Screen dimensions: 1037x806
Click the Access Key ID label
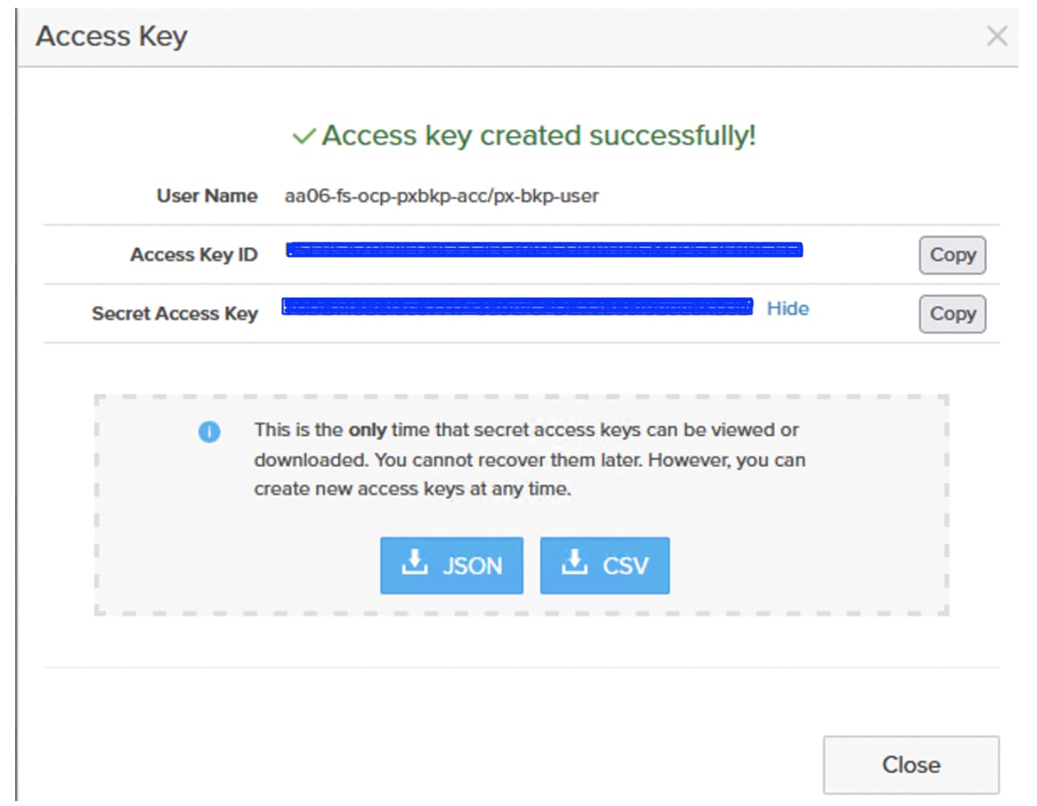click(193, 254)
